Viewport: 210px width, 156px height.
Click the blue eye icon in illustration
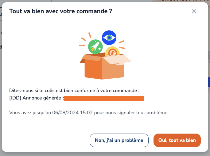(x=109, y=38)
